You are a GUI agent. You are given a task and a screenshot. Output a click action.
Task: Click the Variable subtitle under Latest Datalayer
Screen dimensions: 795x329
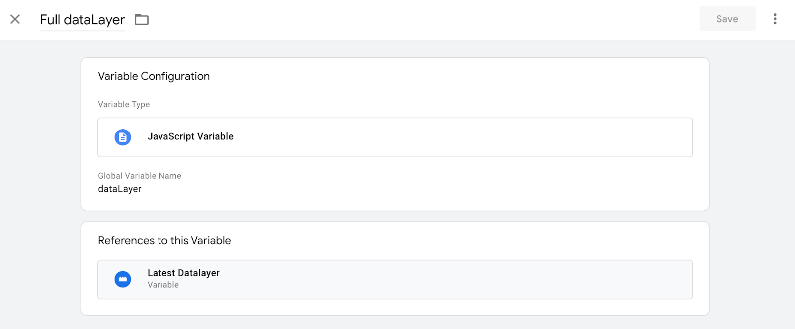coord(163,285)
